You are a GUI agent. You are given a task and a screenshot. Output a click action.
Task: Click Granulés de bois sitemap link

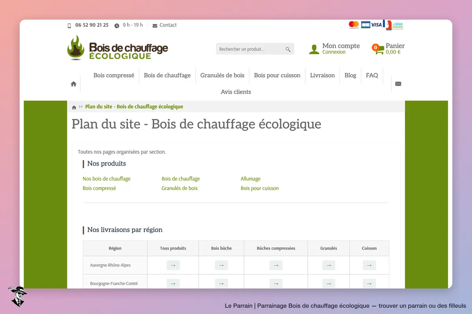tap(179, 188)
